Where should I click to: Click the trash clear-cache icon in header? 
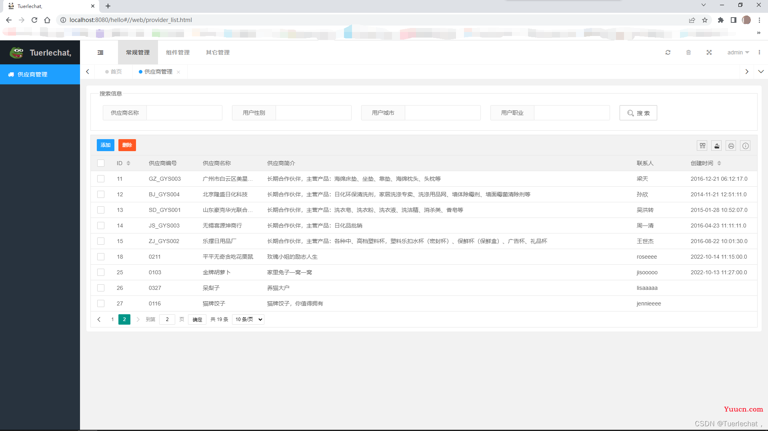(x=688, y=52)
